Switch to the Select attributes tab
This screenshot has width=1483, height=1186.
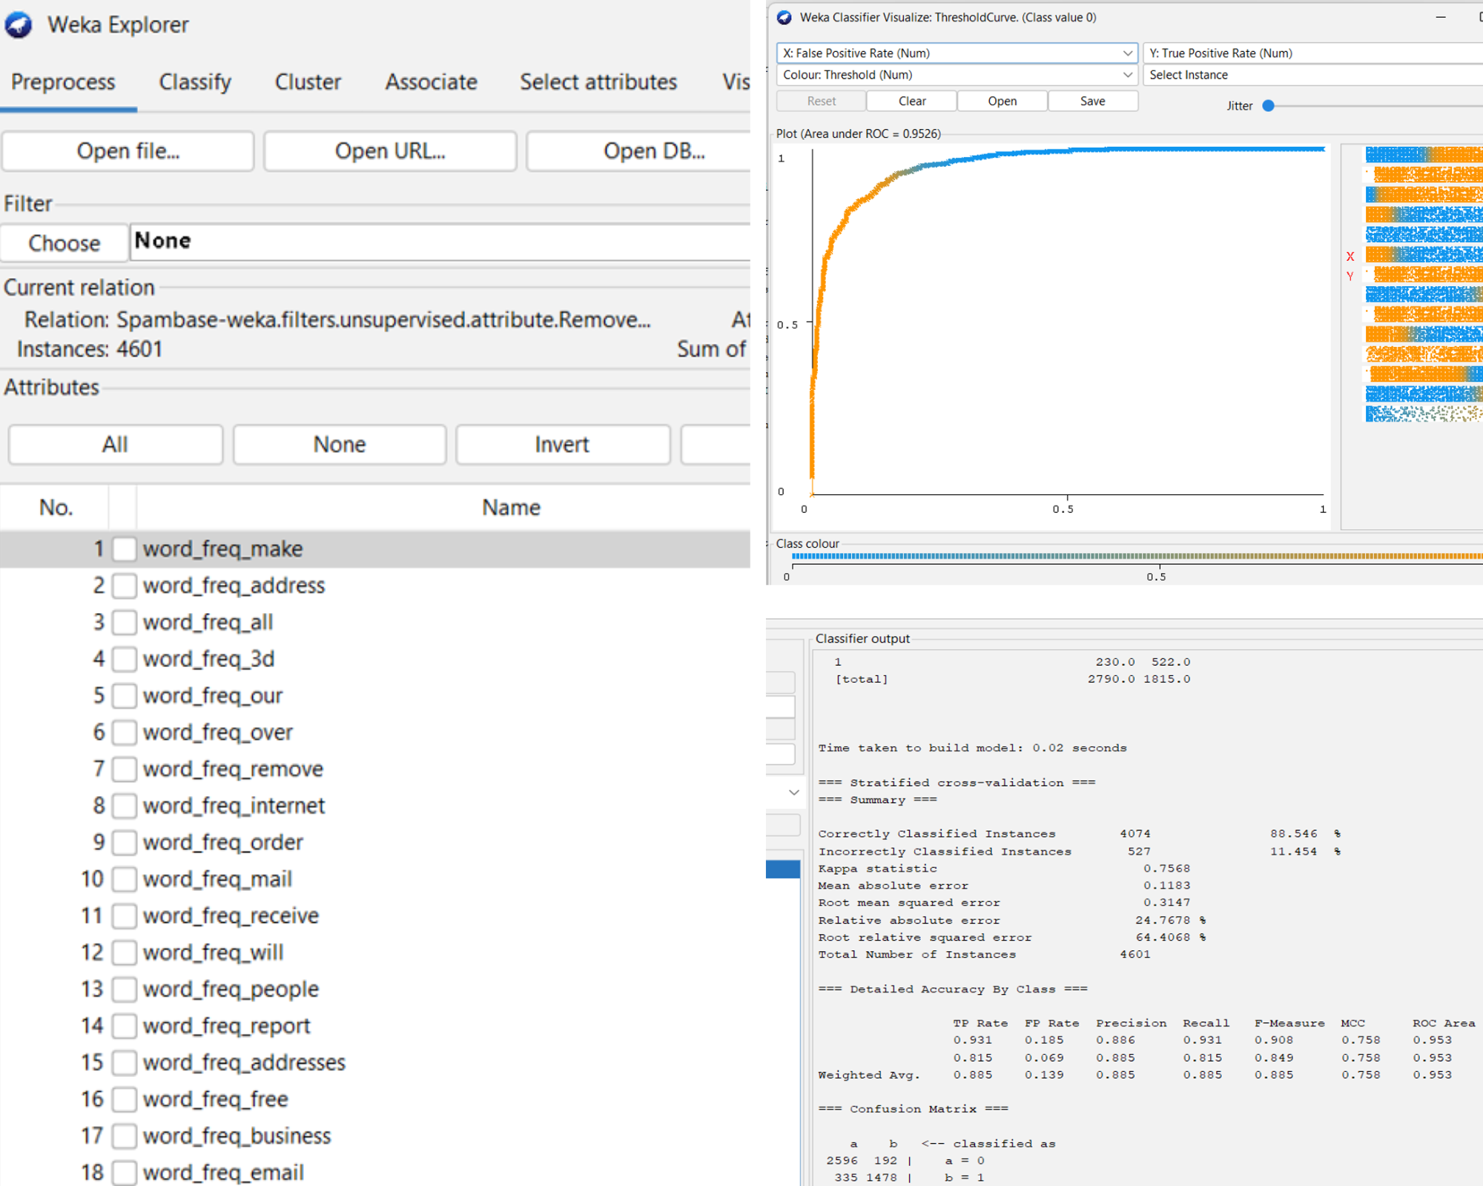pos(598,82)
